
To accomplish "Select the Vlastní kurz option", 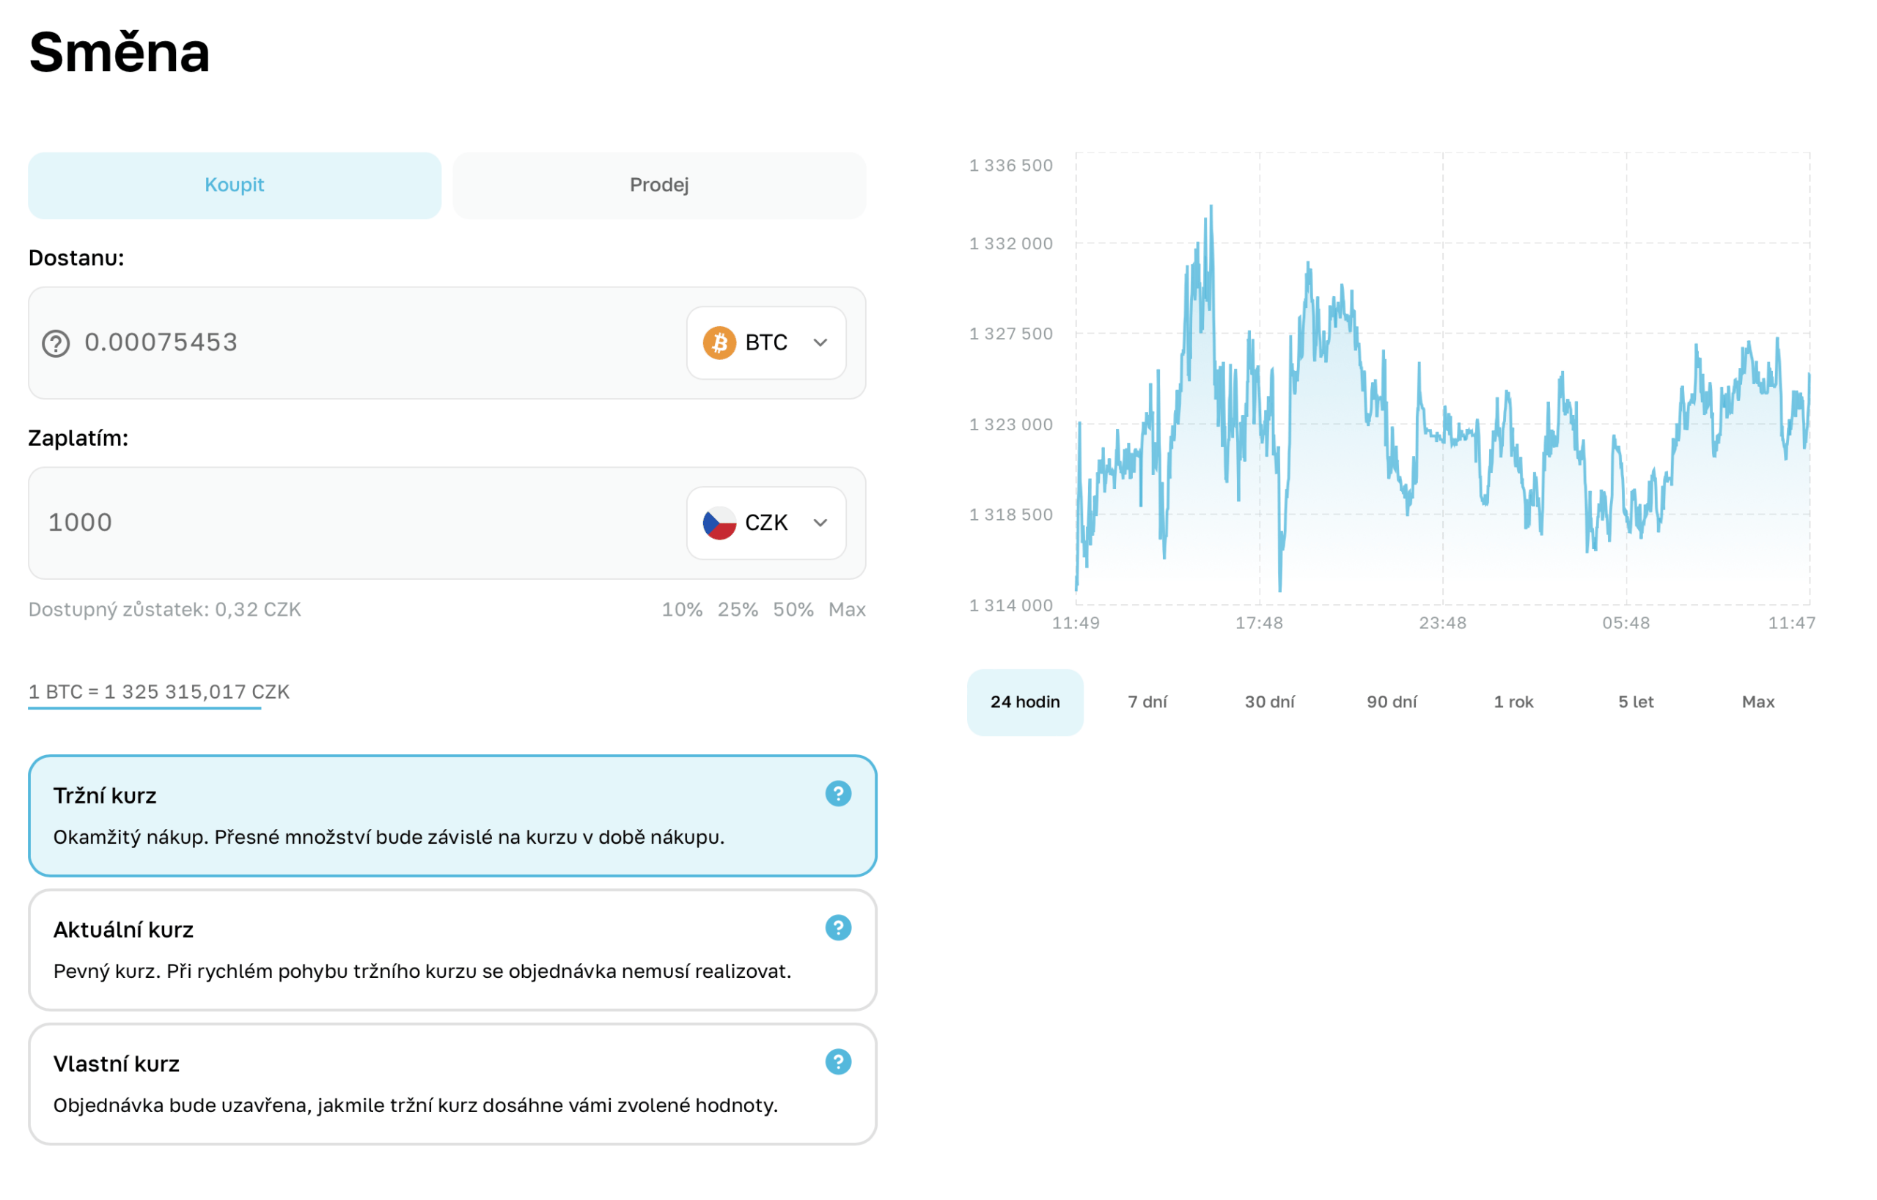I will point(453,1084).
